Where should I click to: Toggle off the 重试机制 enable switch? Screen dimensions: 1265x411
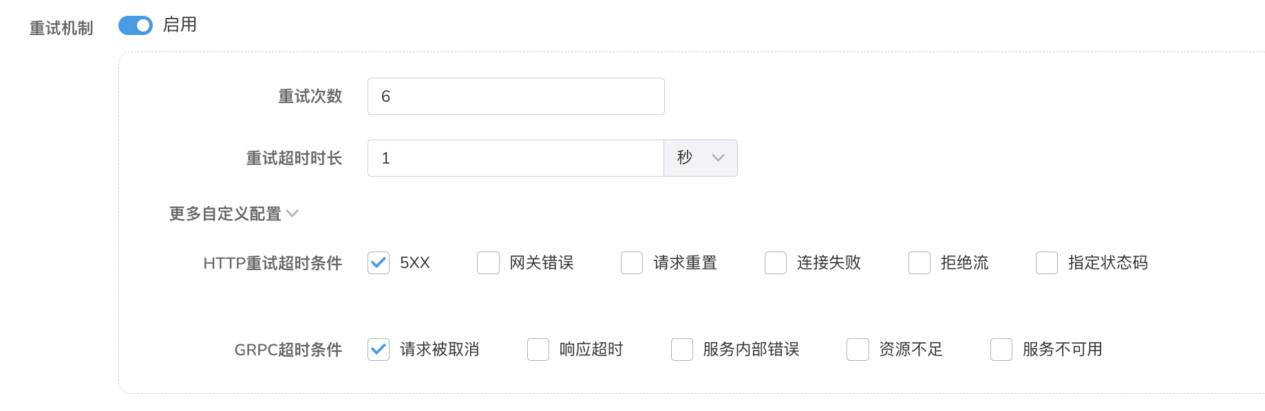[136, 25]
